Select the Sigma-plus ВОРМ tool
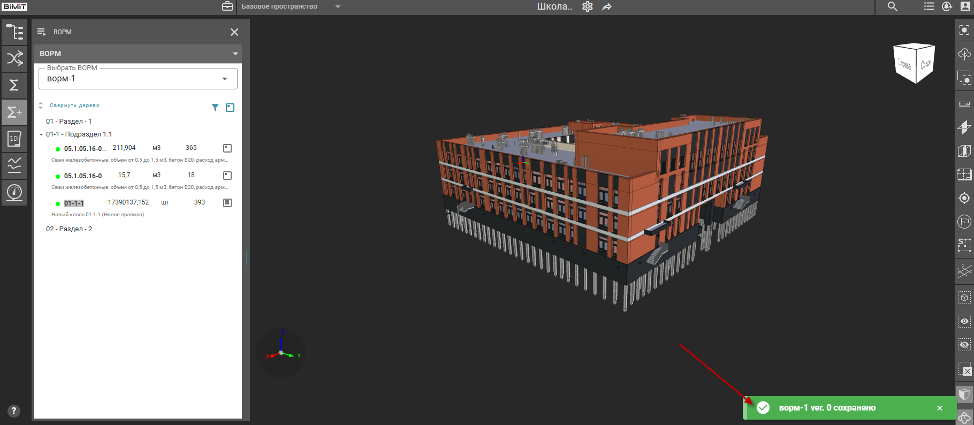Image resolution: width=974 pixels, height=425 pixels. 14,112
